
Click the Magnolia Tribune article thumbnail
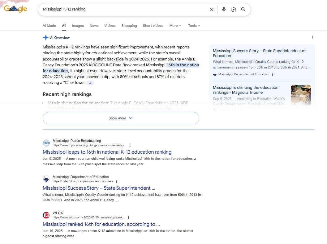coord(301,95)
